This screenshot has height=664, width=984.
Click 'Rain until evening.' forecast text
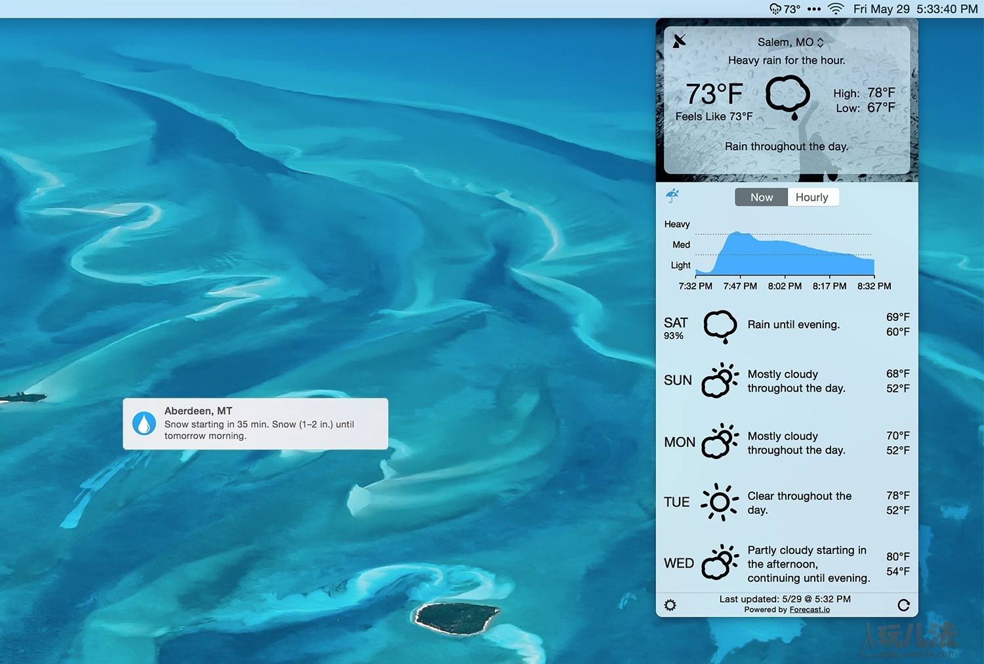[794, 325]
